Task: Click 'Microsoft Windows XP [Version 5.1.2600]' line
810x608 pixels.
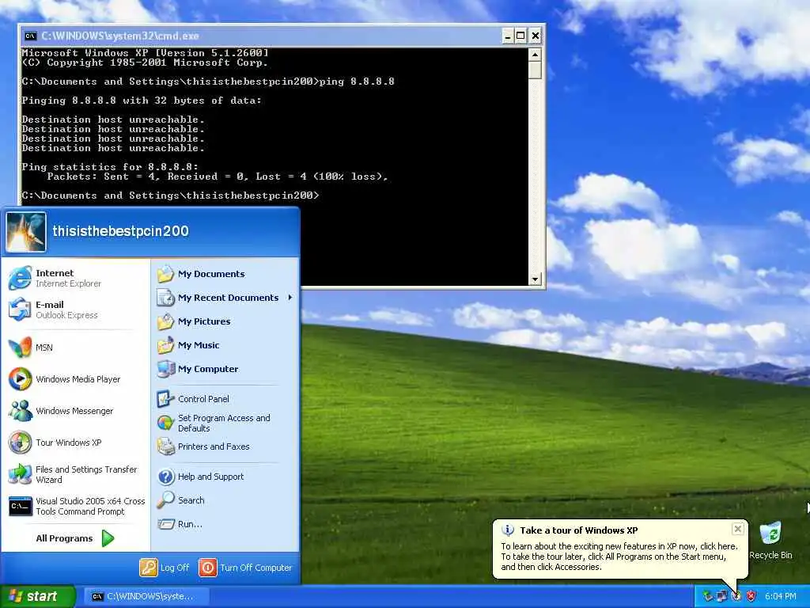Action: (145, 53)
